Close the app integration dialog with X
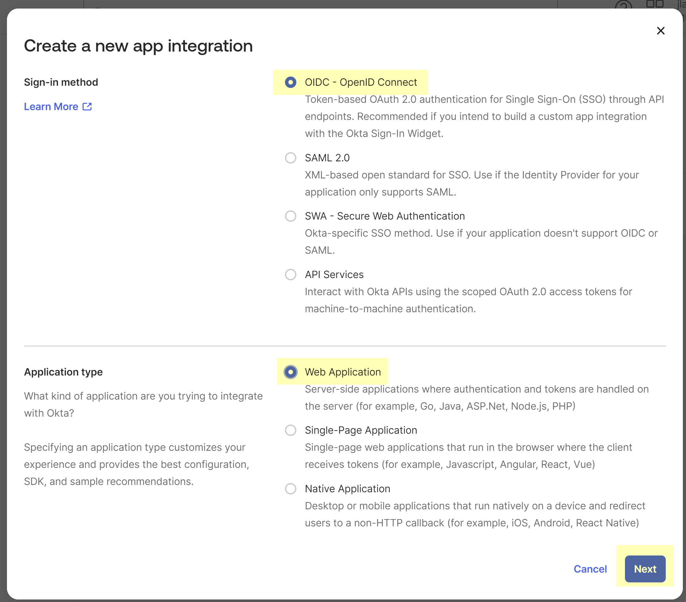 [x=660, y=31]
